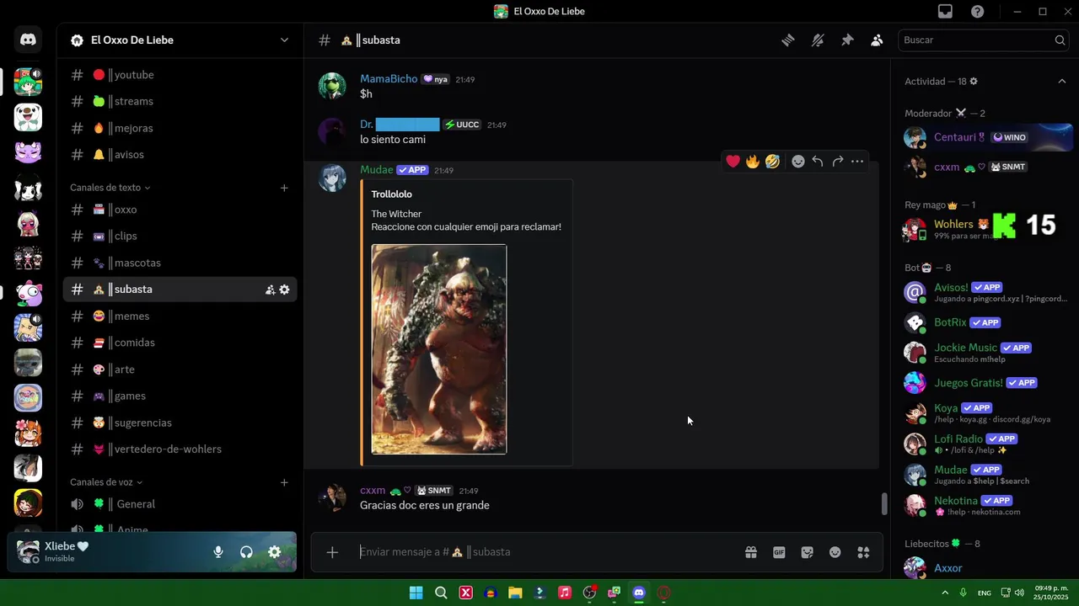Open pinned messages pin icon
The image size is (1079, 606).
[847, 40]
